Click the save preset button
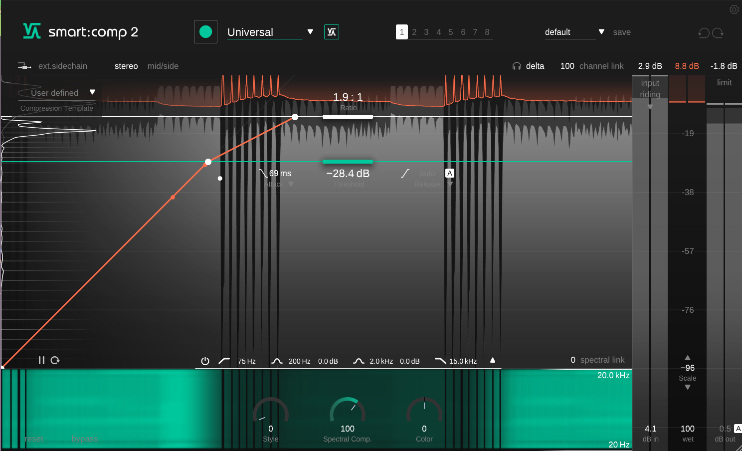 click(x=622, y=32)
